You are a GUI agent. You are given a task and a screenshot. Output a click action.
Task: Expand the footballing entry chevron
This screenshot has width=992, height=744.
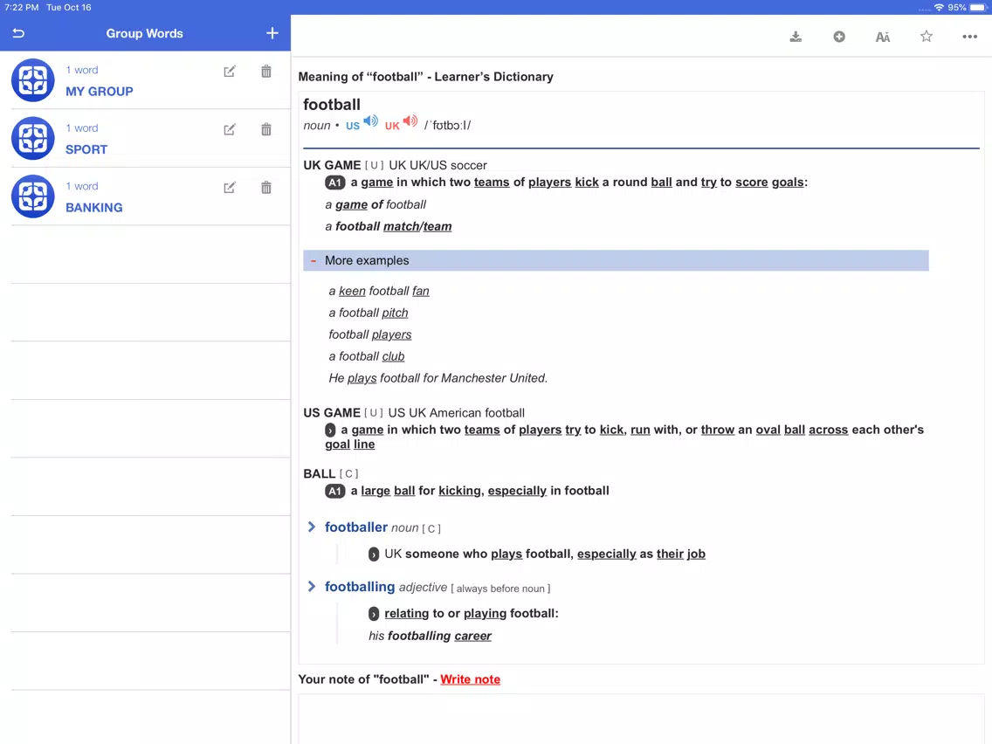[x=311, y=587]
